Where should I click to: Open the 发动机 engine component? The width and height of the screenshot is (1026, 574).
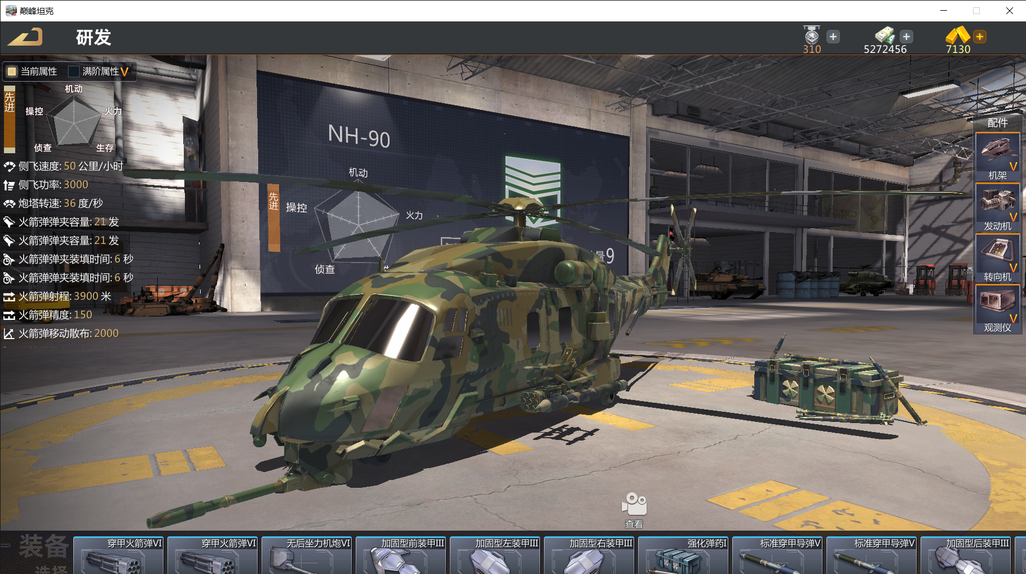click(997, 208)
